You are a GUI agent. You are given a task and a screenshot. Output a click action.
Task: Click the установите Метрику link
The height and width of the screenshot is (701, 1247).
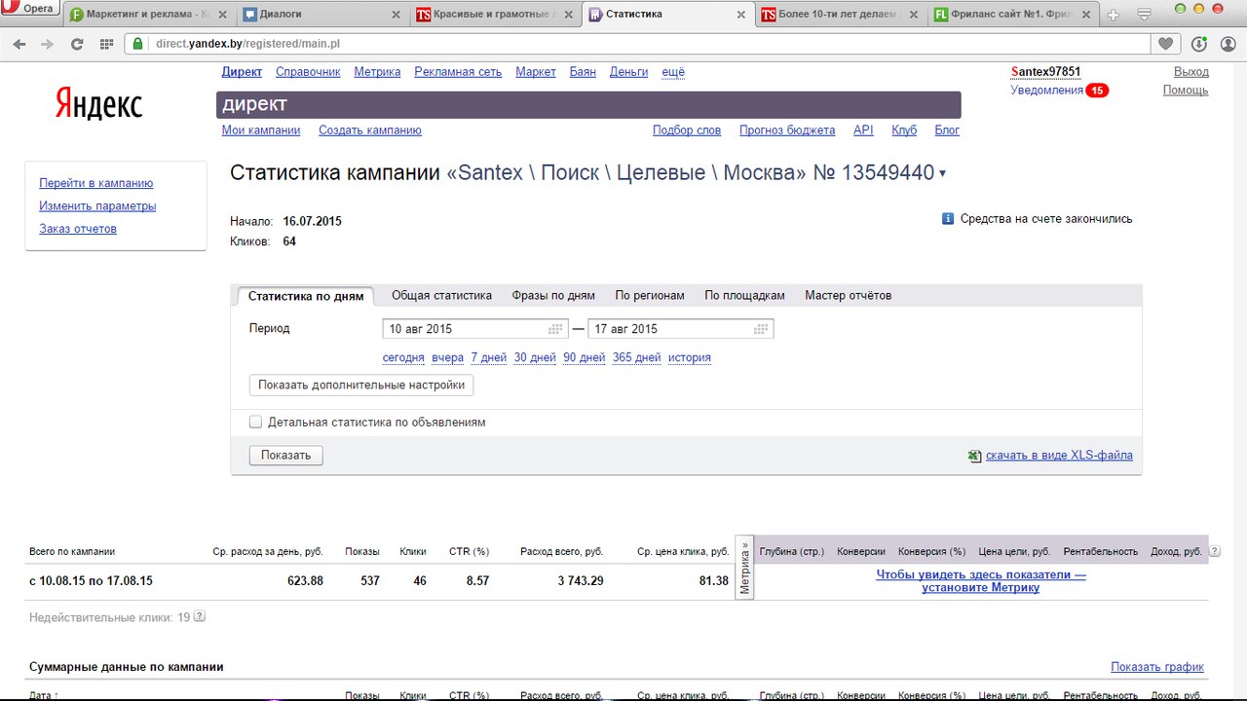click(981, 588)
